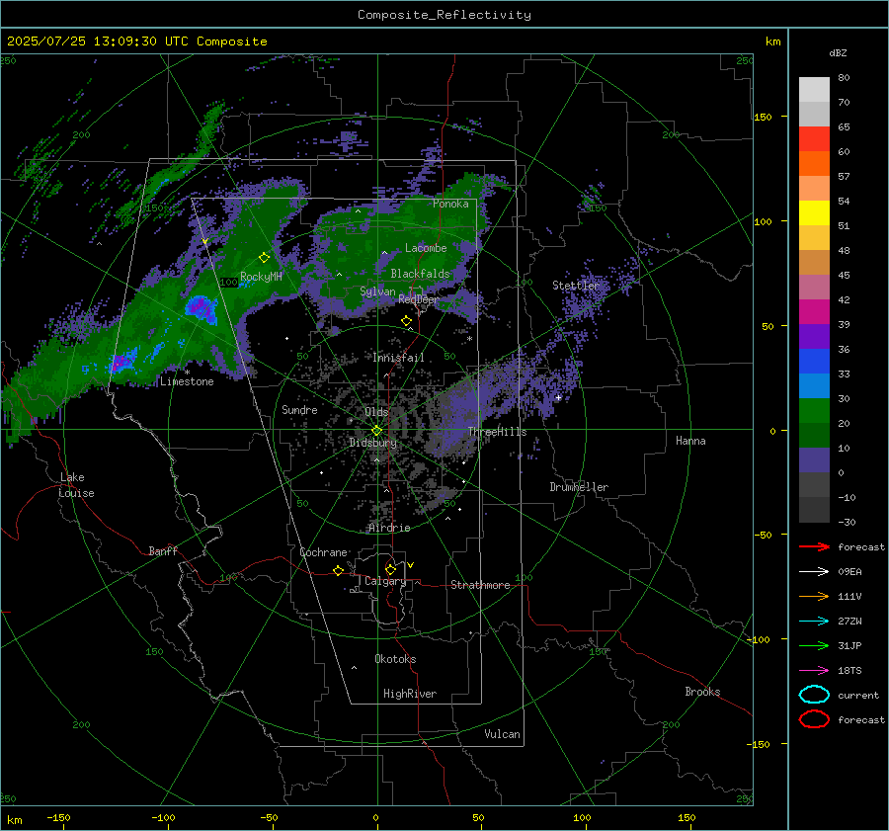
Task: Click the cyan current ellipse legend icon
Action: pos(814,695)
